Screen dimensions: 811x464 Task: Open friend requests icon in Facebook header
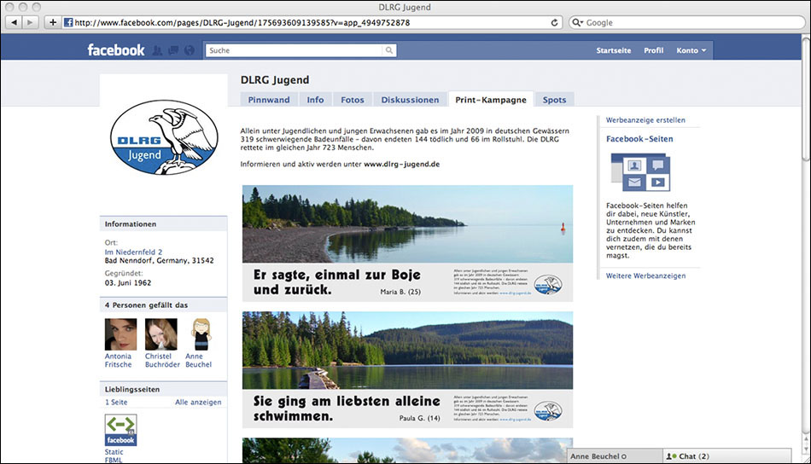coord(157,50)
